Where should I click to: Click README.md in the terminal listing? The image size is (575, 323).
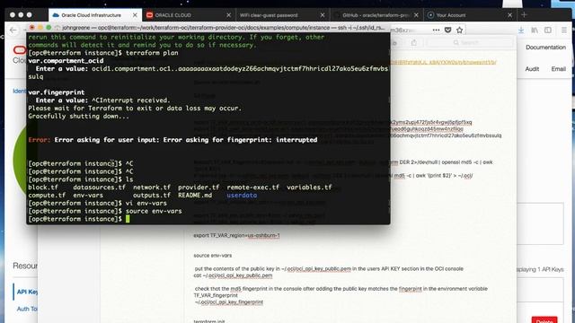[x=195, y=196]
